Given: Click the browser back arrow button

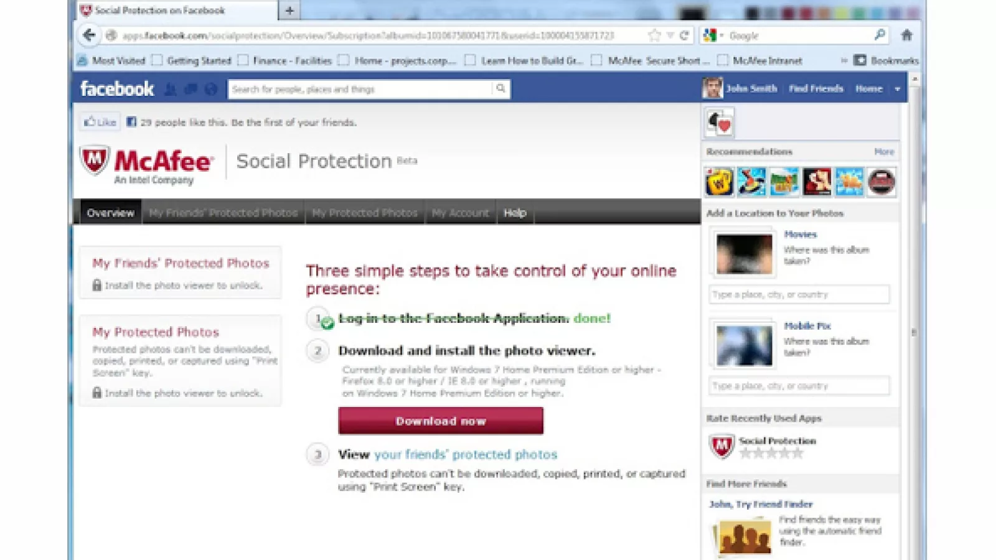Looking at the screenshot, I should (89, 35).
